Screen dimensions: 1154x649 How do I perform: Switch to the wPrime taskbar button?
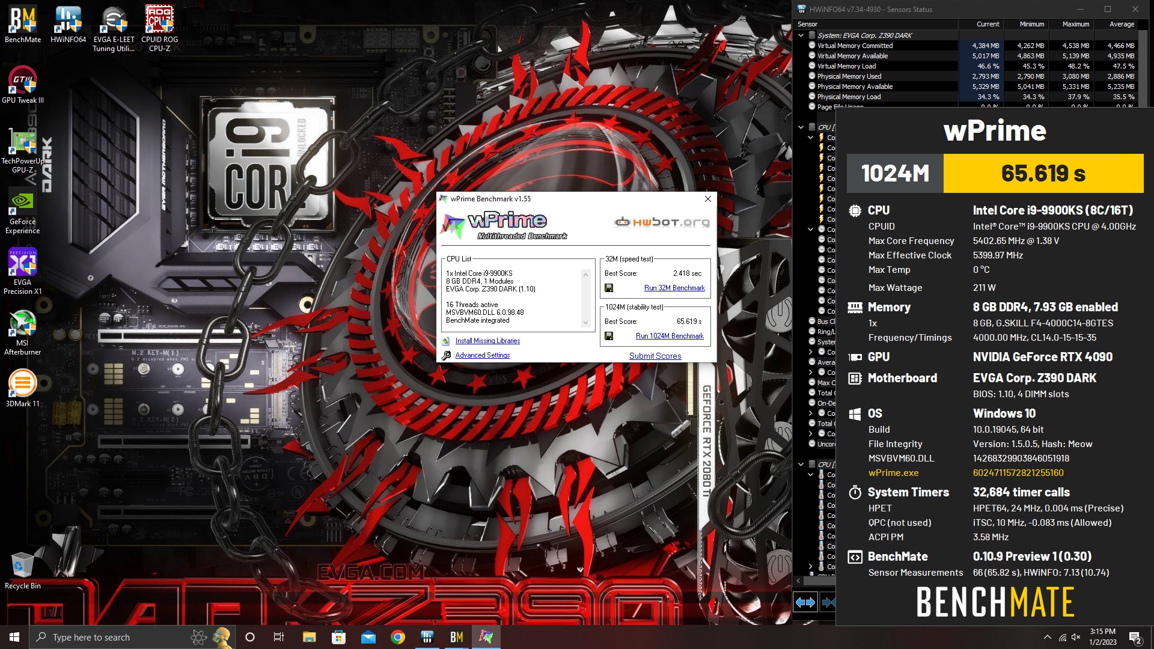[x=486, y=637]
